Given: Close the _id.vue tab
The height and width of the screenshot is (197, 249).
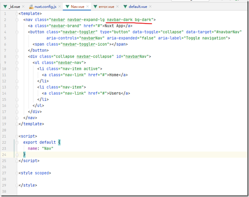Looking at the screenshot, I should (x=23, y=7).
